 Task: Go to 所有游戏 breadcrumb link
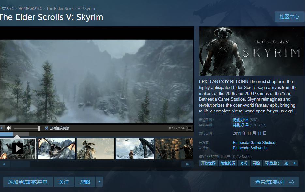[7, 9]
